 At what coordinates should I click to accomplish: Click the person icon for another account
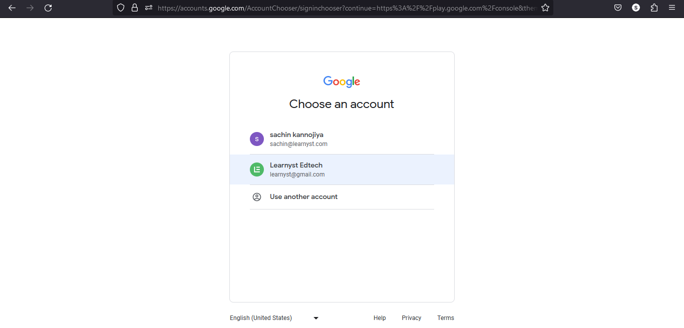tap(257, 197)
